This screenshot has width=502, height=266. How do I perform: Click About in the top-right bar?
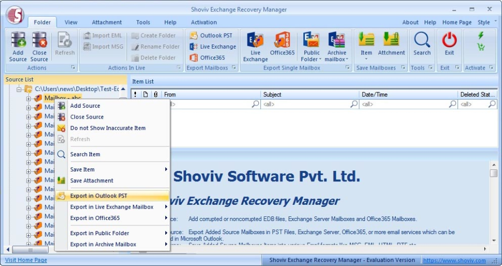(x=410, y=22)
